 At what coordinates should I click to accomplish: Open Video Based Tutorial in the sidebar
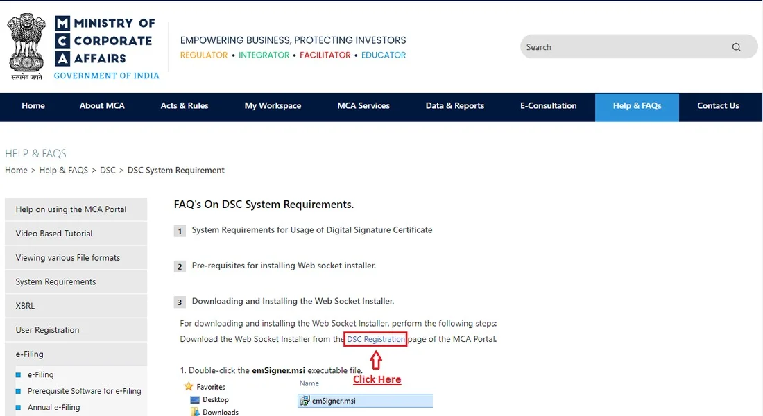tap(76, 234)
